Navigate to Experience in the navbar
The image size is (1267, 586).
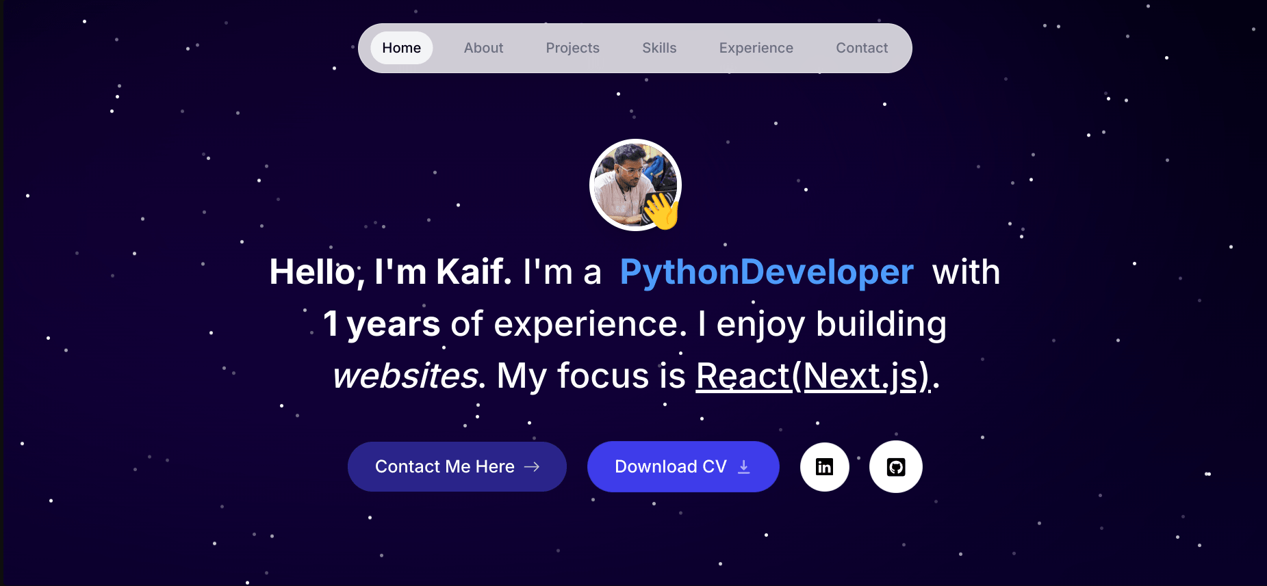(756, 48)
